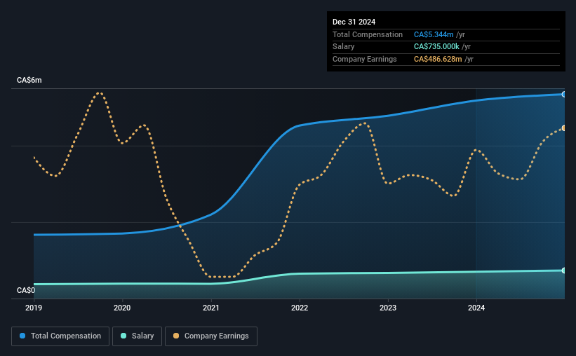
Task: Click the teal dot in Salary legend
Action: pyautogui.click(x=123, y=336)
